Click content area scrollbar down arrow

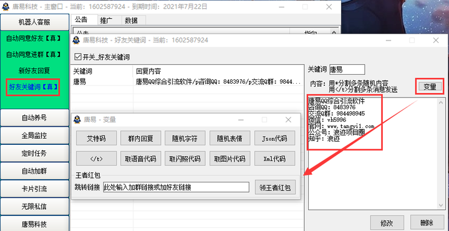(441, 205)
